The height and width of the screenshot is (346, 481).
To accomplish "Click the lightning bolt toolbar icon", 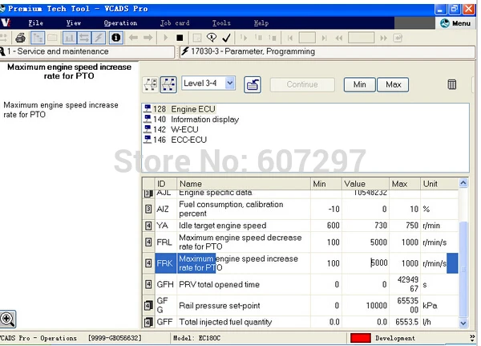I will click(x=99, y=38).
